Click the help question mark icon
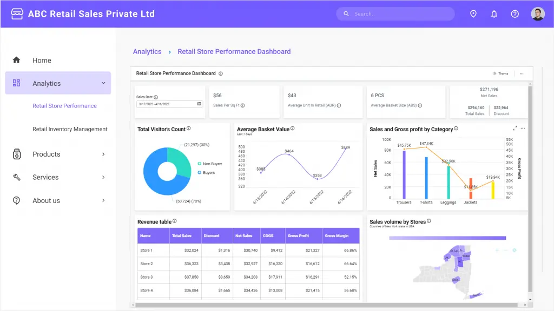This screenshot has height=311, width=554. pyautogui.click(x=515, y=13)
